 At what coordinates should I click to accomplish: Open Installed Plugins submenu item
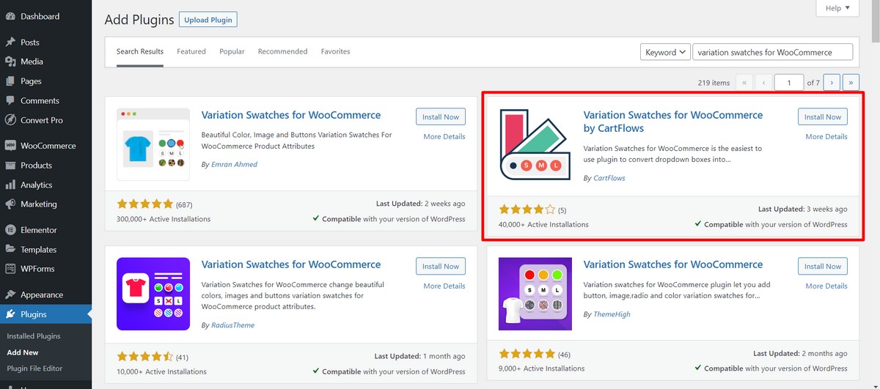point(34,336)
